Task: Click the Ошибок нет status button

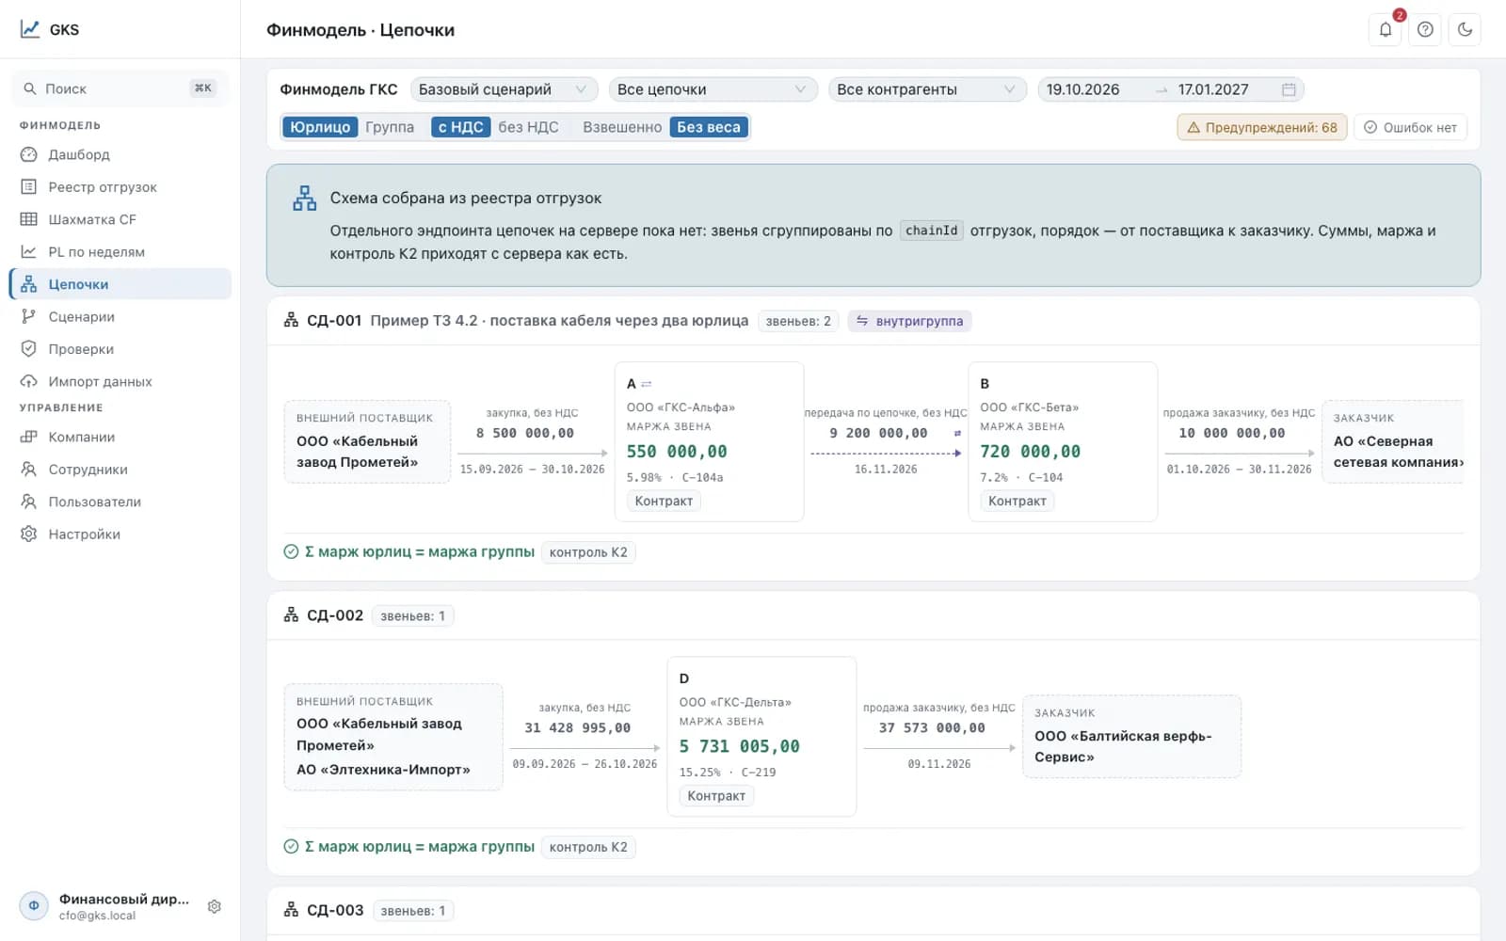Action: pos(1410,127)
